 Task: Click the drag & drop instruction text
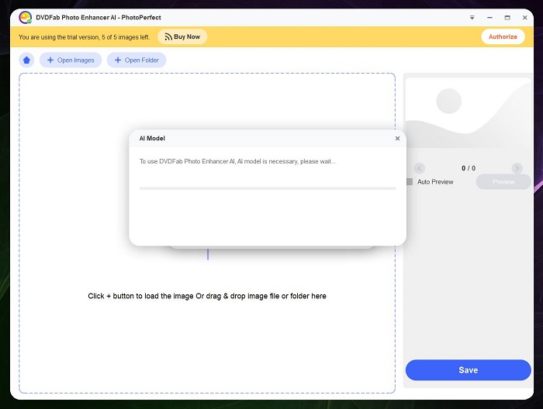click(x=207, y=296)
